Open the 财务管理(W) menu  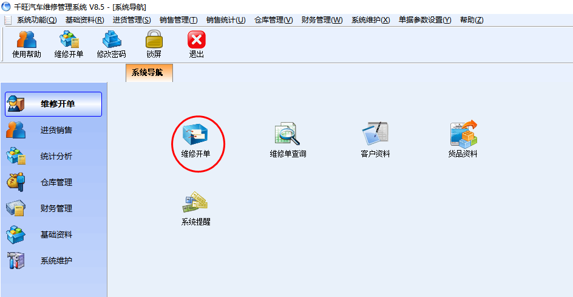[322, 20]
